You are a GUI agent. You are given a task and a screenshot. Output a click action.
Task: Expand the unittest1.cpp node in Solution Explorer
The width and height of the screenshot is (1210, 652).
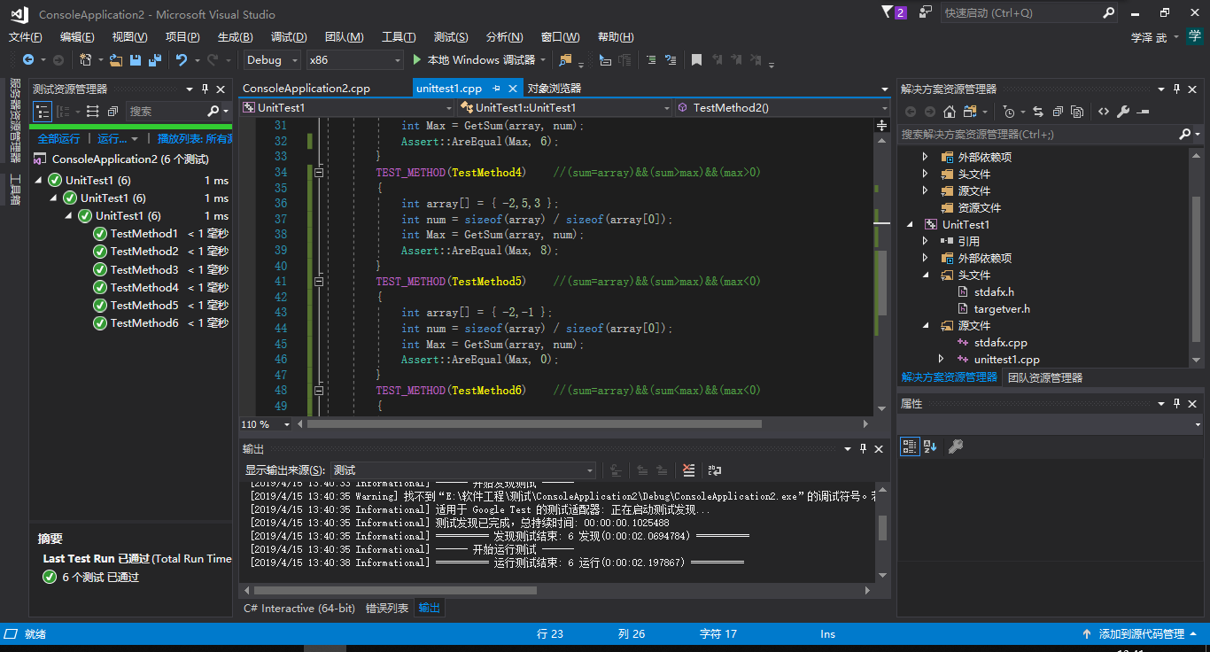942,359
